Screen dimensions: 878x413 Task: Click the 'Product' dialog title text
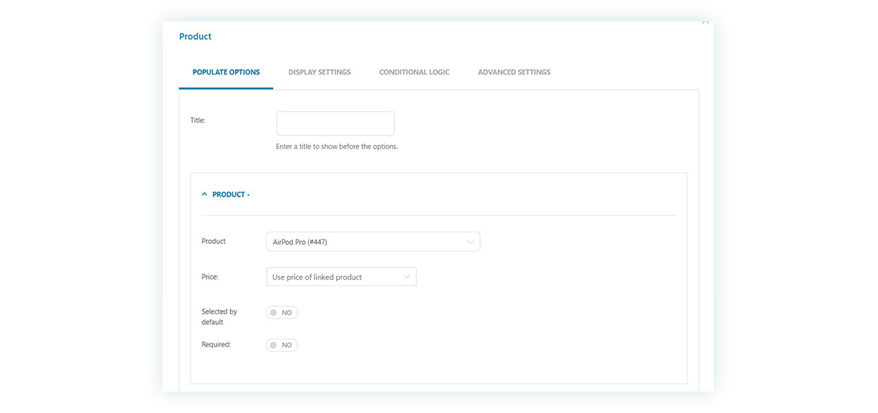(x=195, y=36)
